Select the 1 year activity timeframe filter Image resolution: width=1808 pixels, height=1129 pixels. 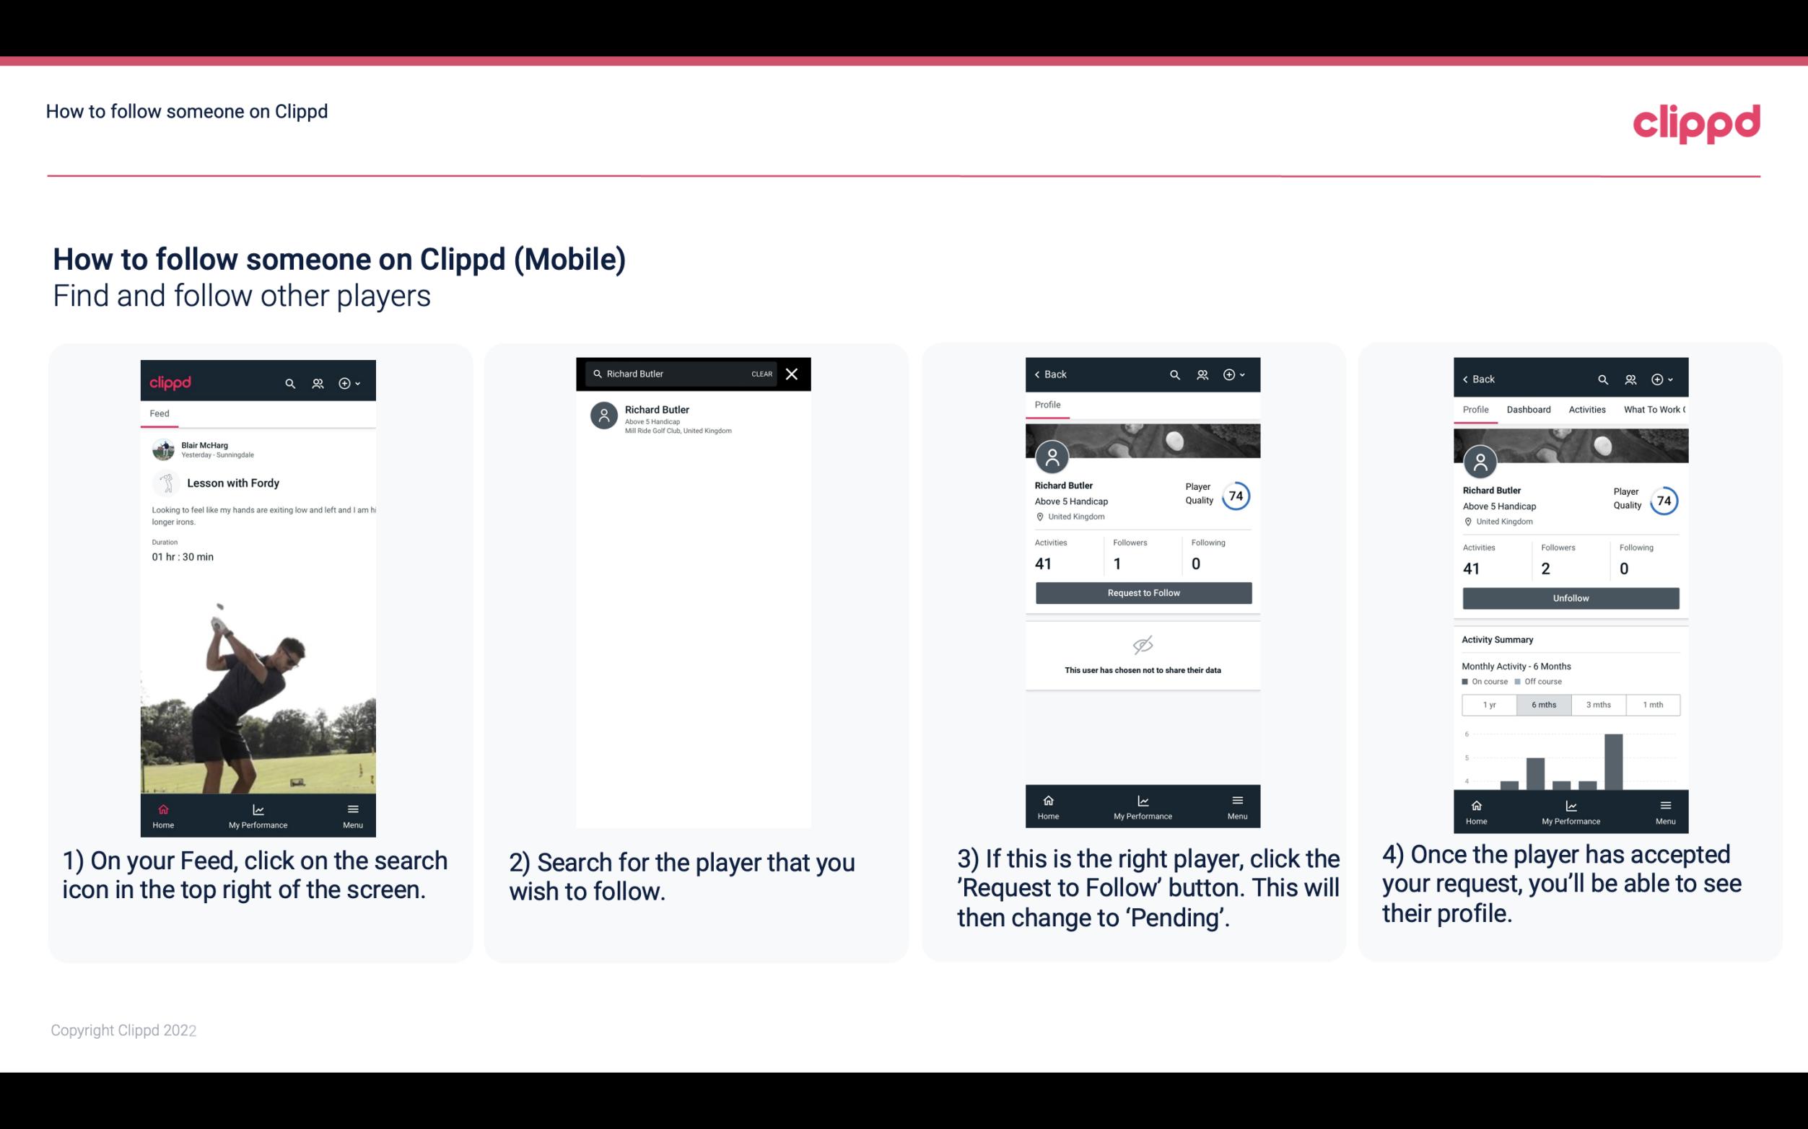(x=1488, y=703)
